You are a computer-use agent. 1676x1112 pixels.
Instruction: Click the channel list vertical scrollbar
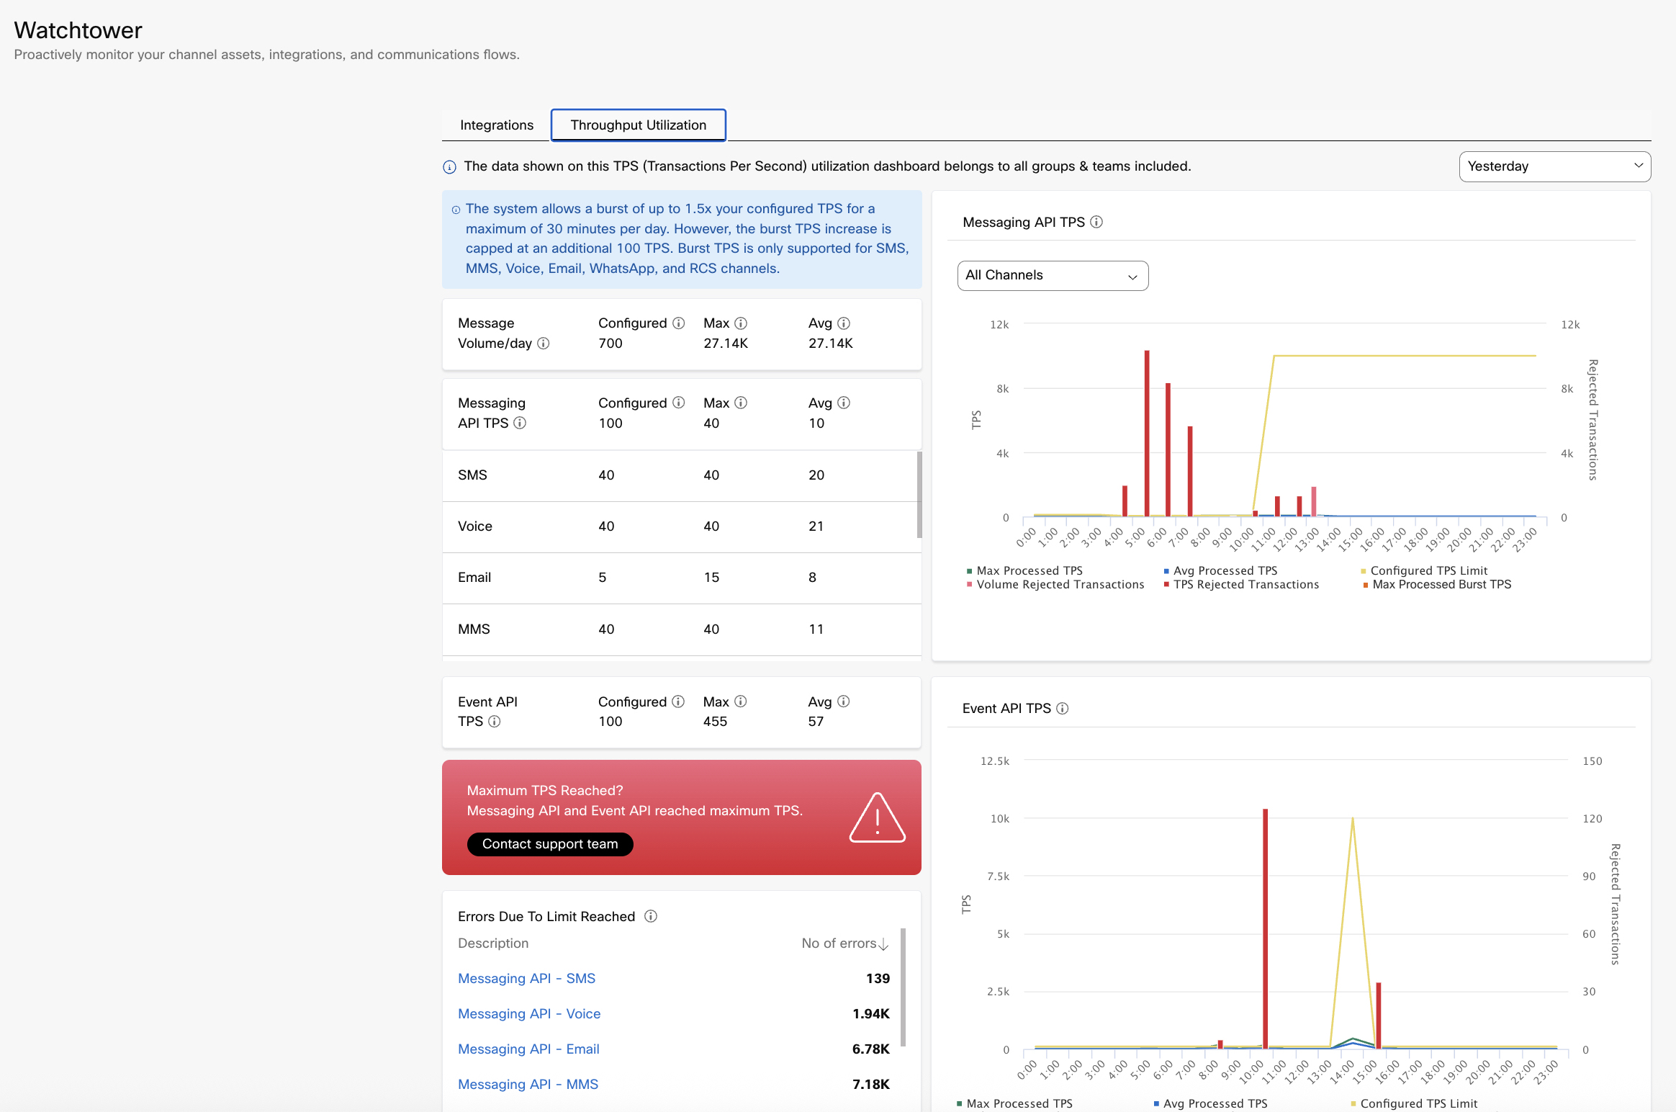pyautogui.click(x=919, y=494)
